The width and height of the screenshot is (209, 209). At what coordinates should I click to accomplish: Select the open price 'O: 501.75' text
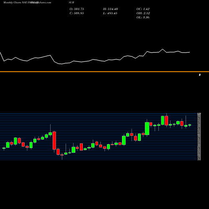coord(76,9)
